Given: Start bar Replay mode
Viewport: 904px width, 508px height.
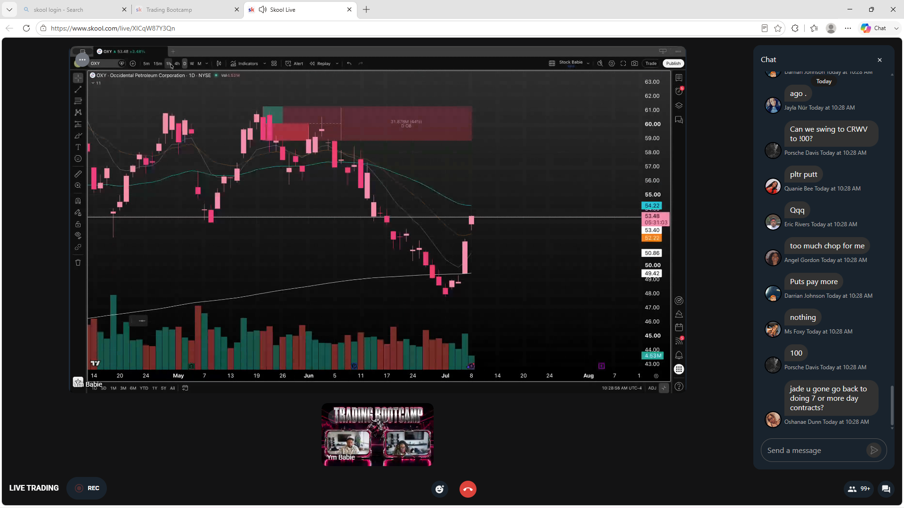Looking at the screenshot, I should pyautogui.click(x=320, y=63).
